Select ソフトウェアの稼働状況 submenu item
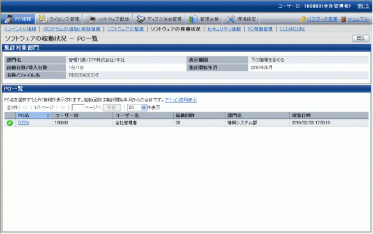Viewport: 373px width, 234px height. coord(175,29)
